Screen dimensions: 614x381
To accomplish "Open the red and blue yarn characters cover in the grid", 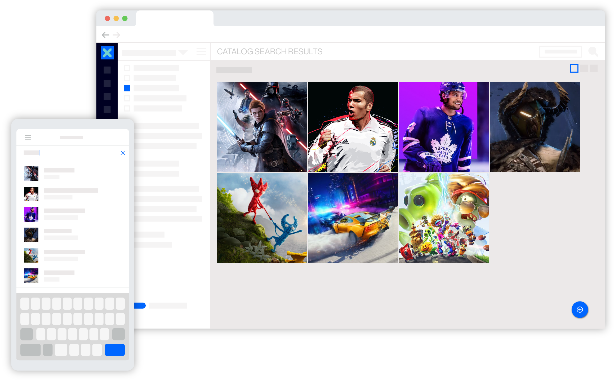I will (262, 218).
